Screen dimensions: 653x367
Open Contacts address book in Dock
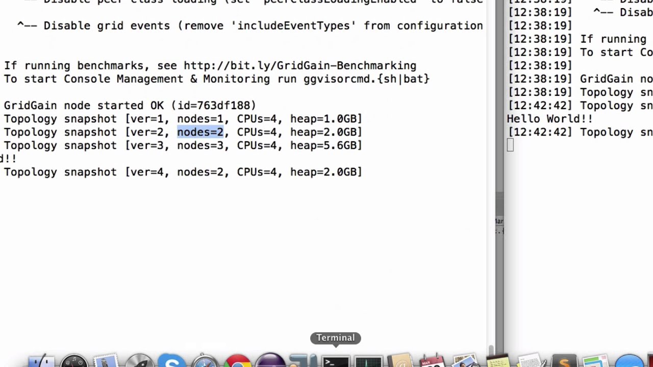pyautogui.click(x=401, y=360)
